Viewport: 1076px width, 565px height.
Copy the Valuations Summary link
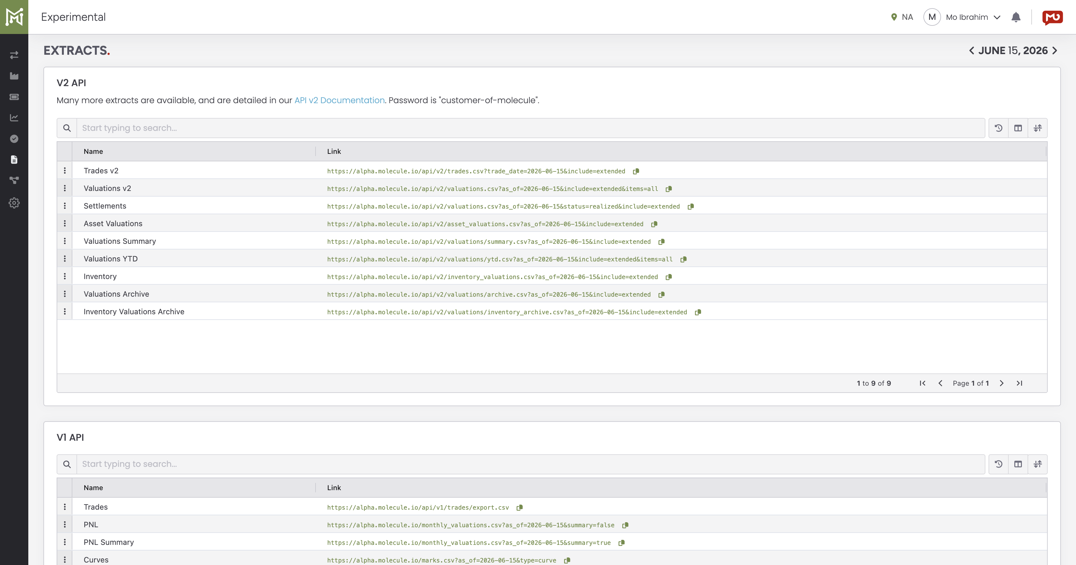click(x=661, y=242)
